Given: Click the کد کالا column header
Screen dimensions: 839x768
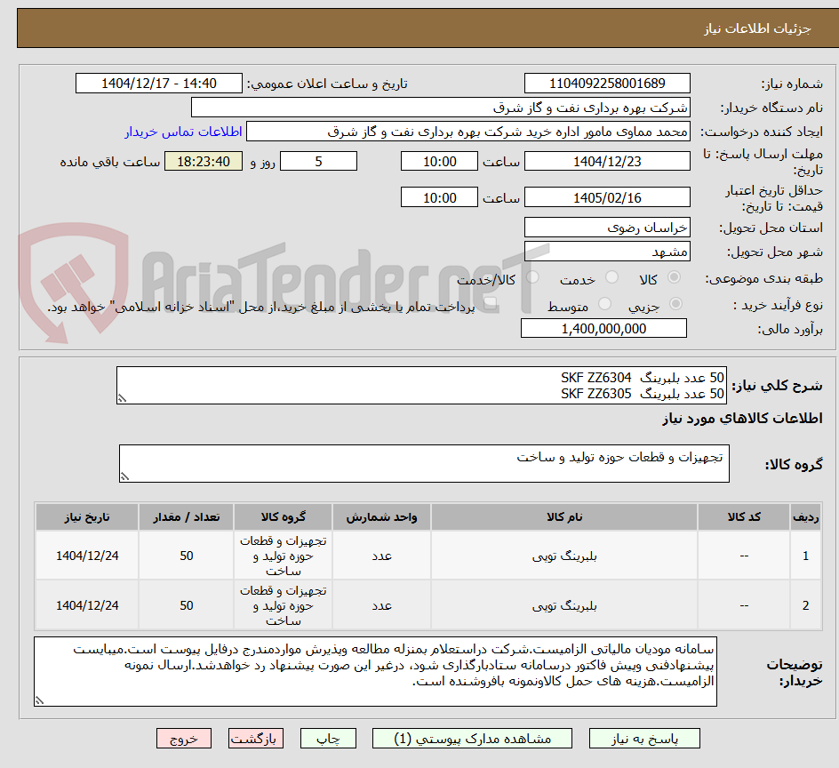Looking at the screenshot, I should click(744, 517).
